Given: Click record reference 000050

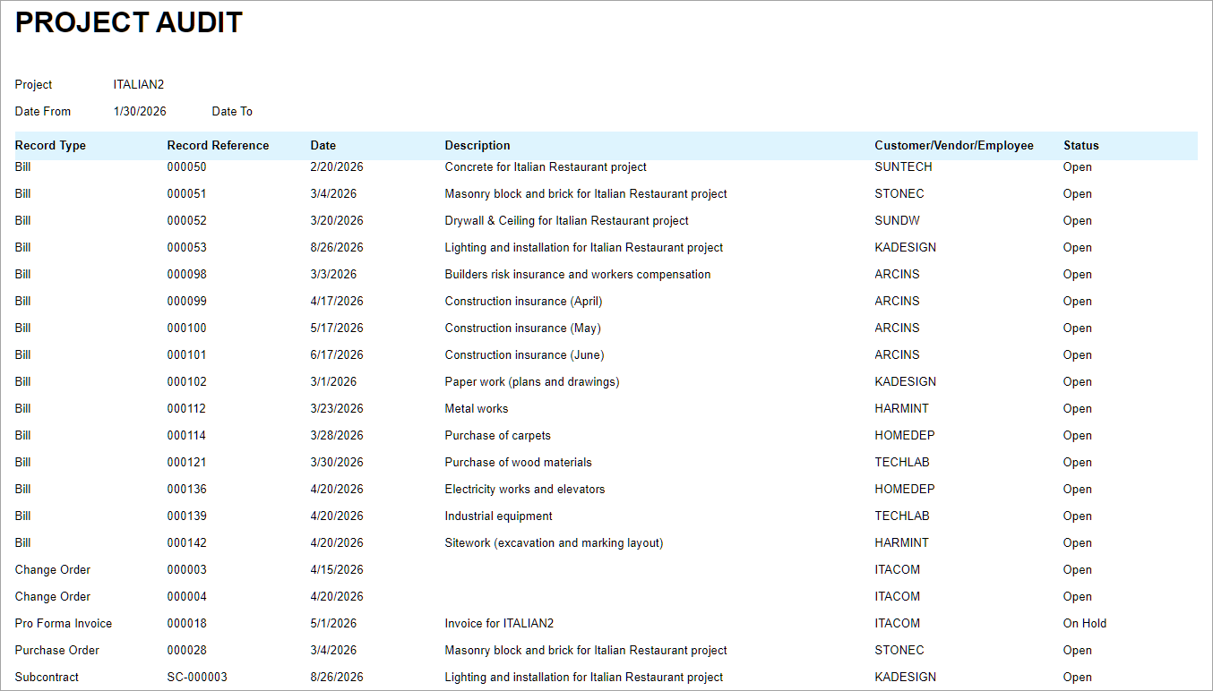Looking at the screenshot, I should click(186, 166).
